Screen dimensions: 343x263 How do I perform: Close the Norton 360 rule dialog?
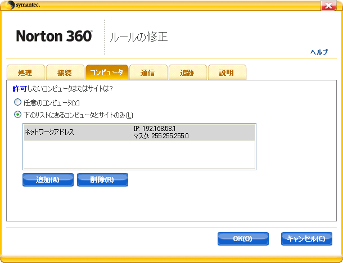[x=328, y=5]
